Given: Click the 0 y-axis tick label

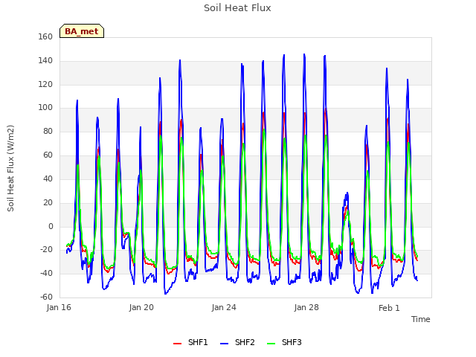Looking at the screenshot, I should click(51, 226).
